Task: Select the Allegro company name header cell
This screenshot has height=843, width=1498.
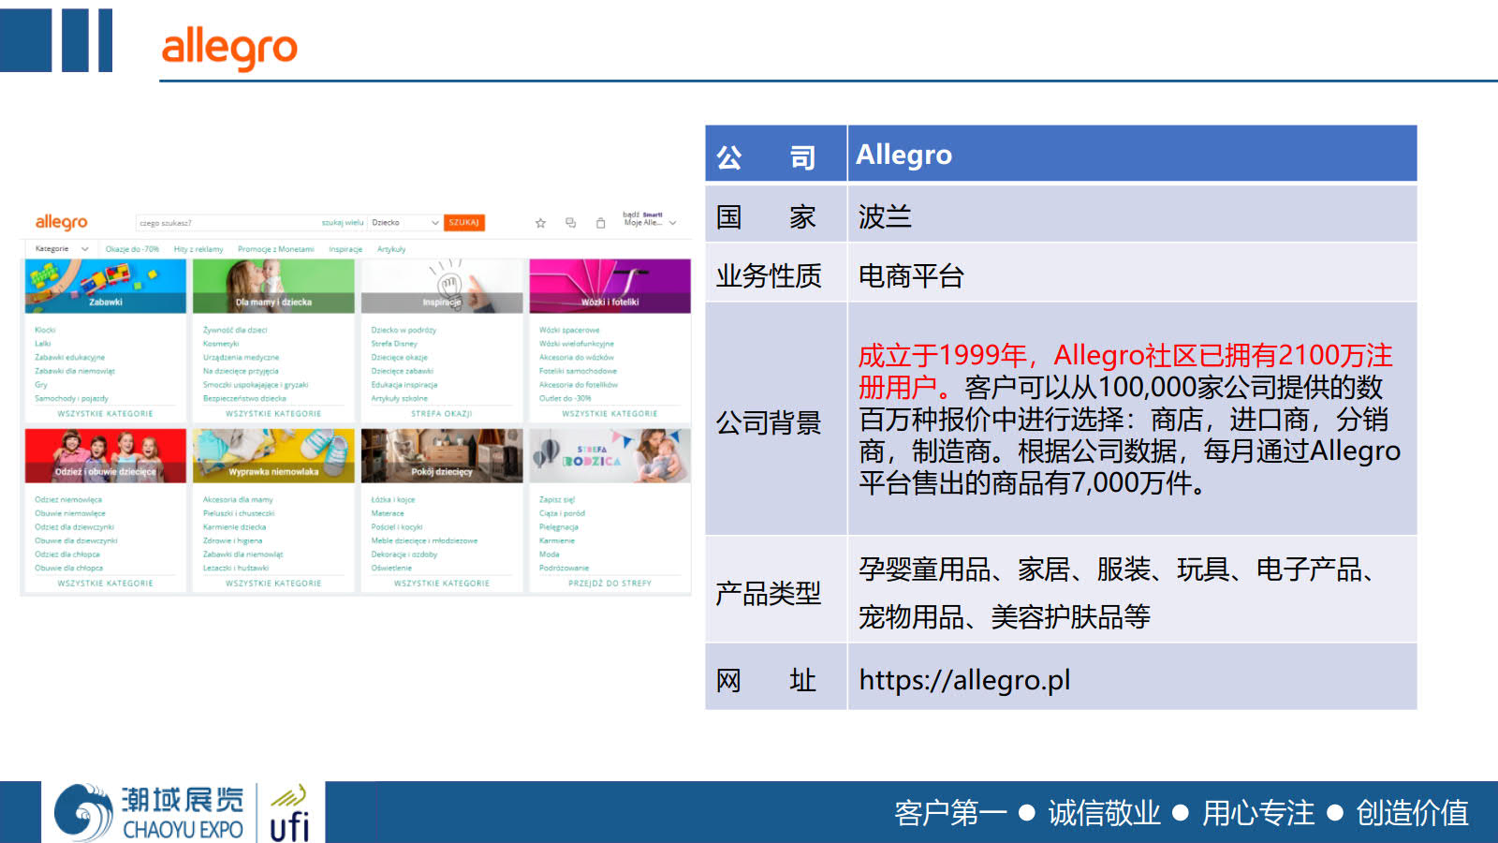Action: tap(1132, 154)
